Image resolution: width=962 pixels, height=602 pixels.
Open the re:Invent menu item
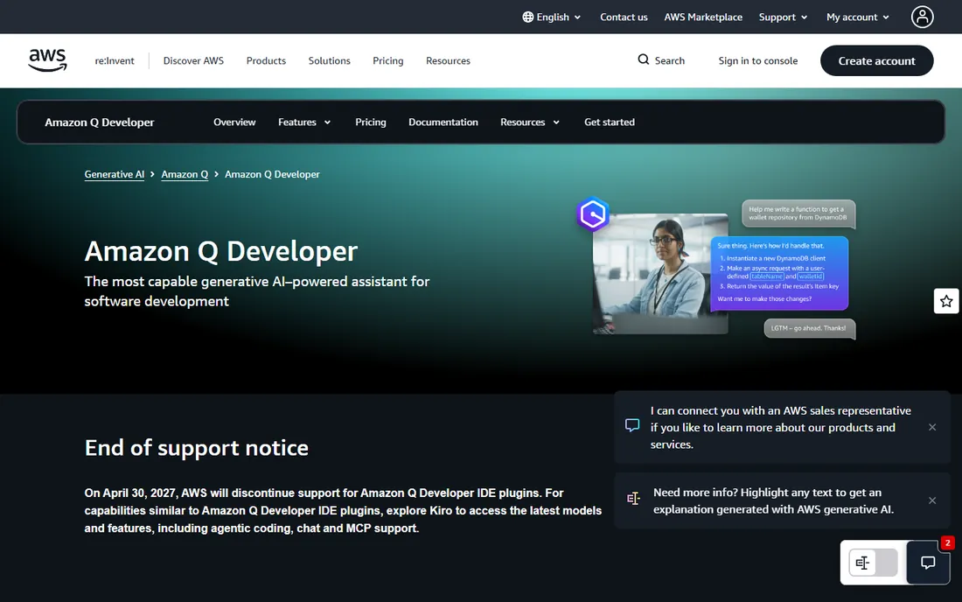(115, 60)
